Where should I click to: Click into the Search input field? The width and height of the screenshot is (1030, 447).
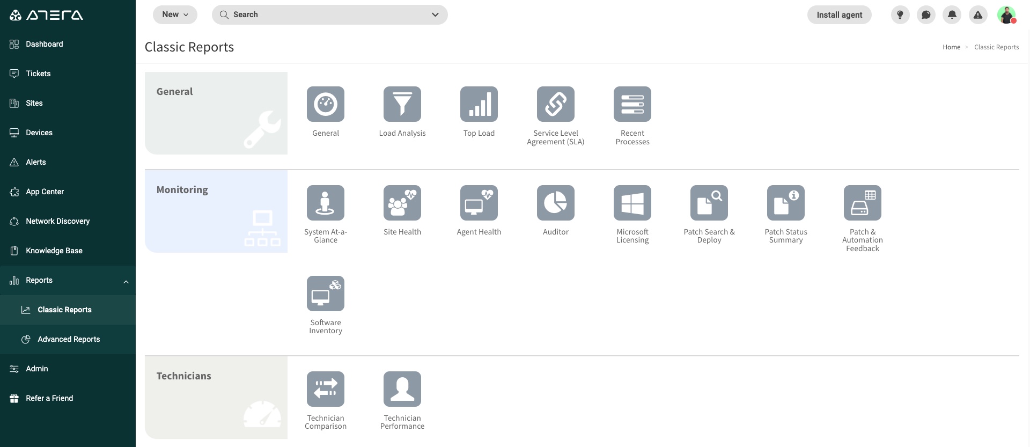[322, 15]
